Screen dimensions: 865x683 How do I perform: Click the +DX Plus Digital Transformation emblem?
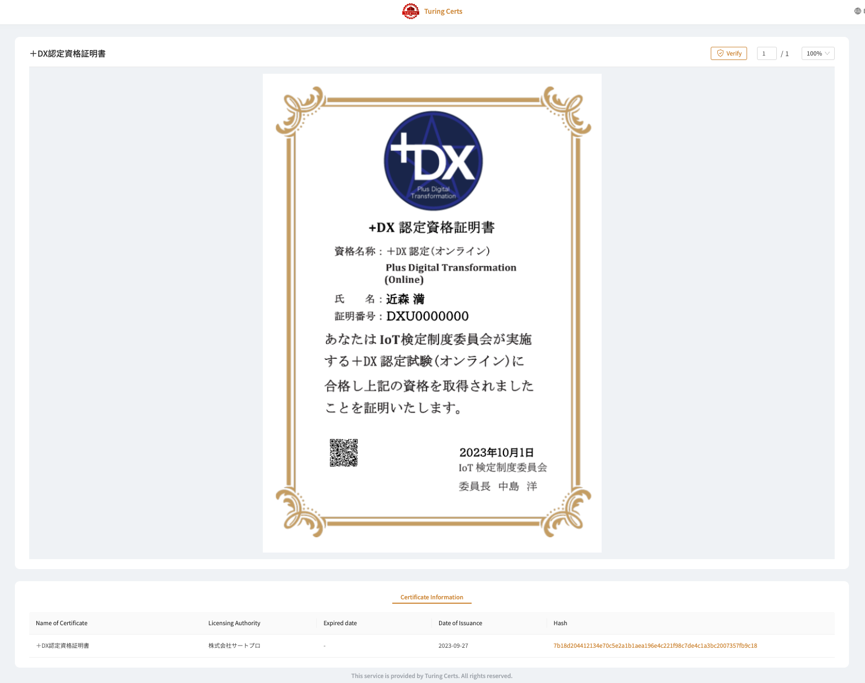[433, 161]
